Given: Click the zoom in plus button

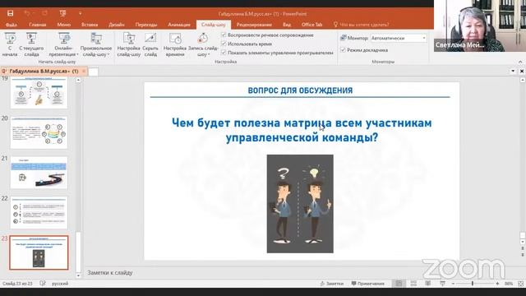Looking at the screenshot, I should click(x=497, y=284).
